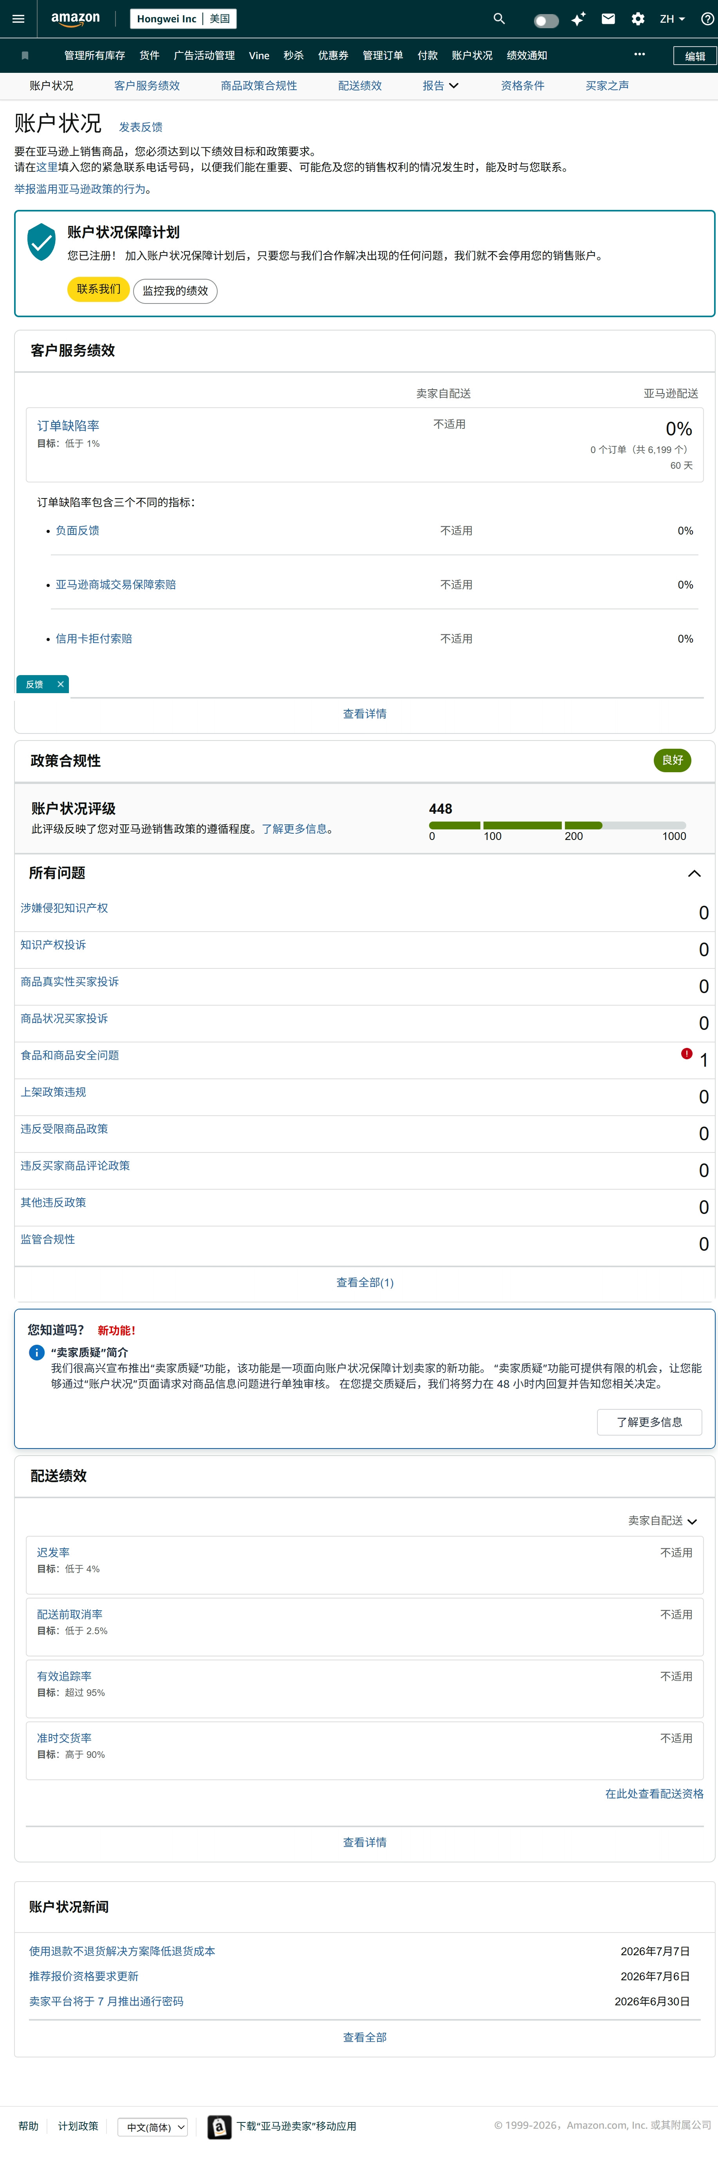718x2171 pixels.
Task: Open the 有效追踪率 metric link
Action: tap(64, 1676)
